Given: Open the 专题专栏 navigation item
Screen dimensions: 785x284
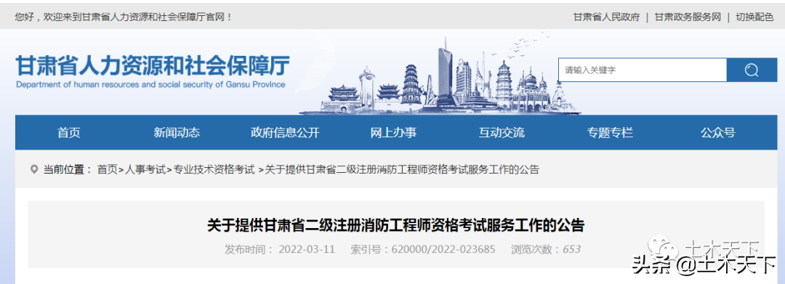Looking at the screenshot, I should tap(610, 132).
